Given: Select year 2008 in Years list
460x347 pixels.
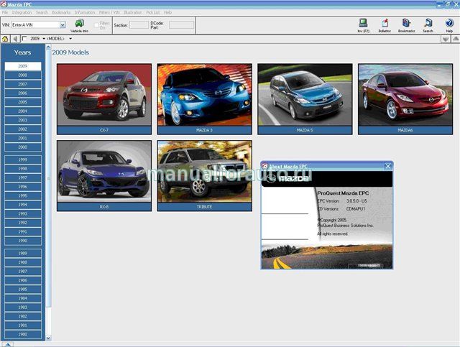Looking at the screenshot, I should point(23,75).
